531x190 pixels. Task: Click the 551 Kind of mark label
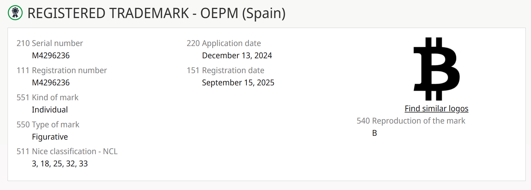tap(47, 98)
